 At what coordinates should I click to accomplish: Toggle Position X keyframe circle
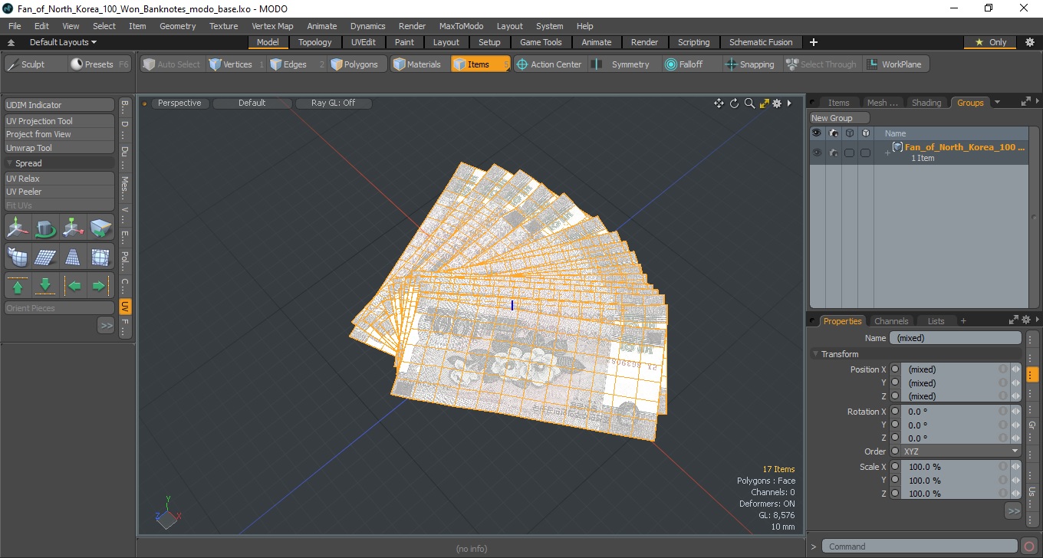[x=895, y=369]
